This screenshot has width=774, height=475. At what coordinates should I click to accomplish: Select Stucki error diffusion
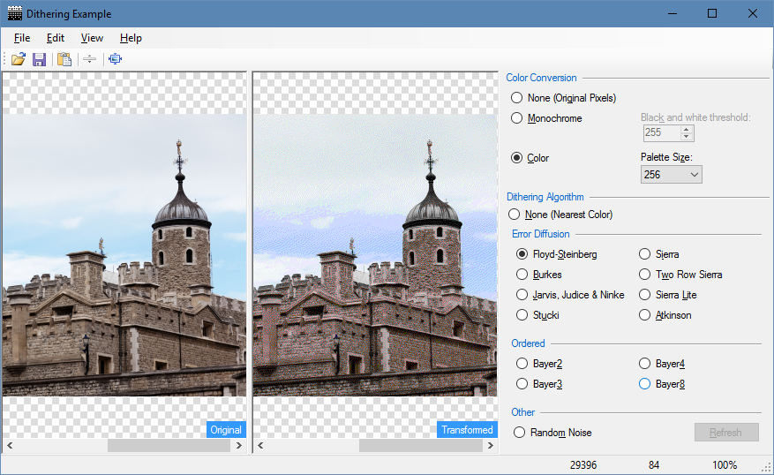pos(537,315)
